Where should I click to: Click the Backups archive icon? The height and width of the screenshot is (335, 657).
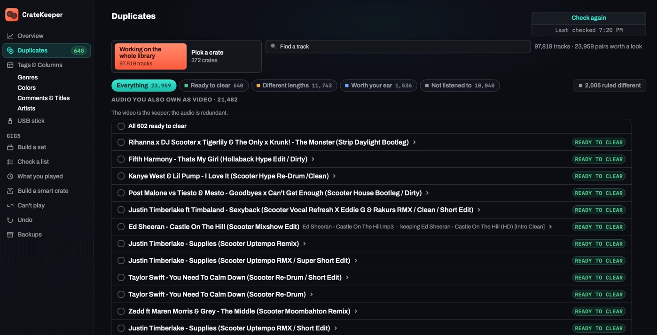click(x=10, y=234)
